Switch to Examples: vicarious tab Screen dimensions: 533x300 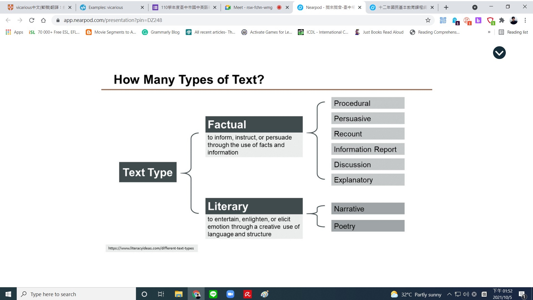tap(105, 7)
